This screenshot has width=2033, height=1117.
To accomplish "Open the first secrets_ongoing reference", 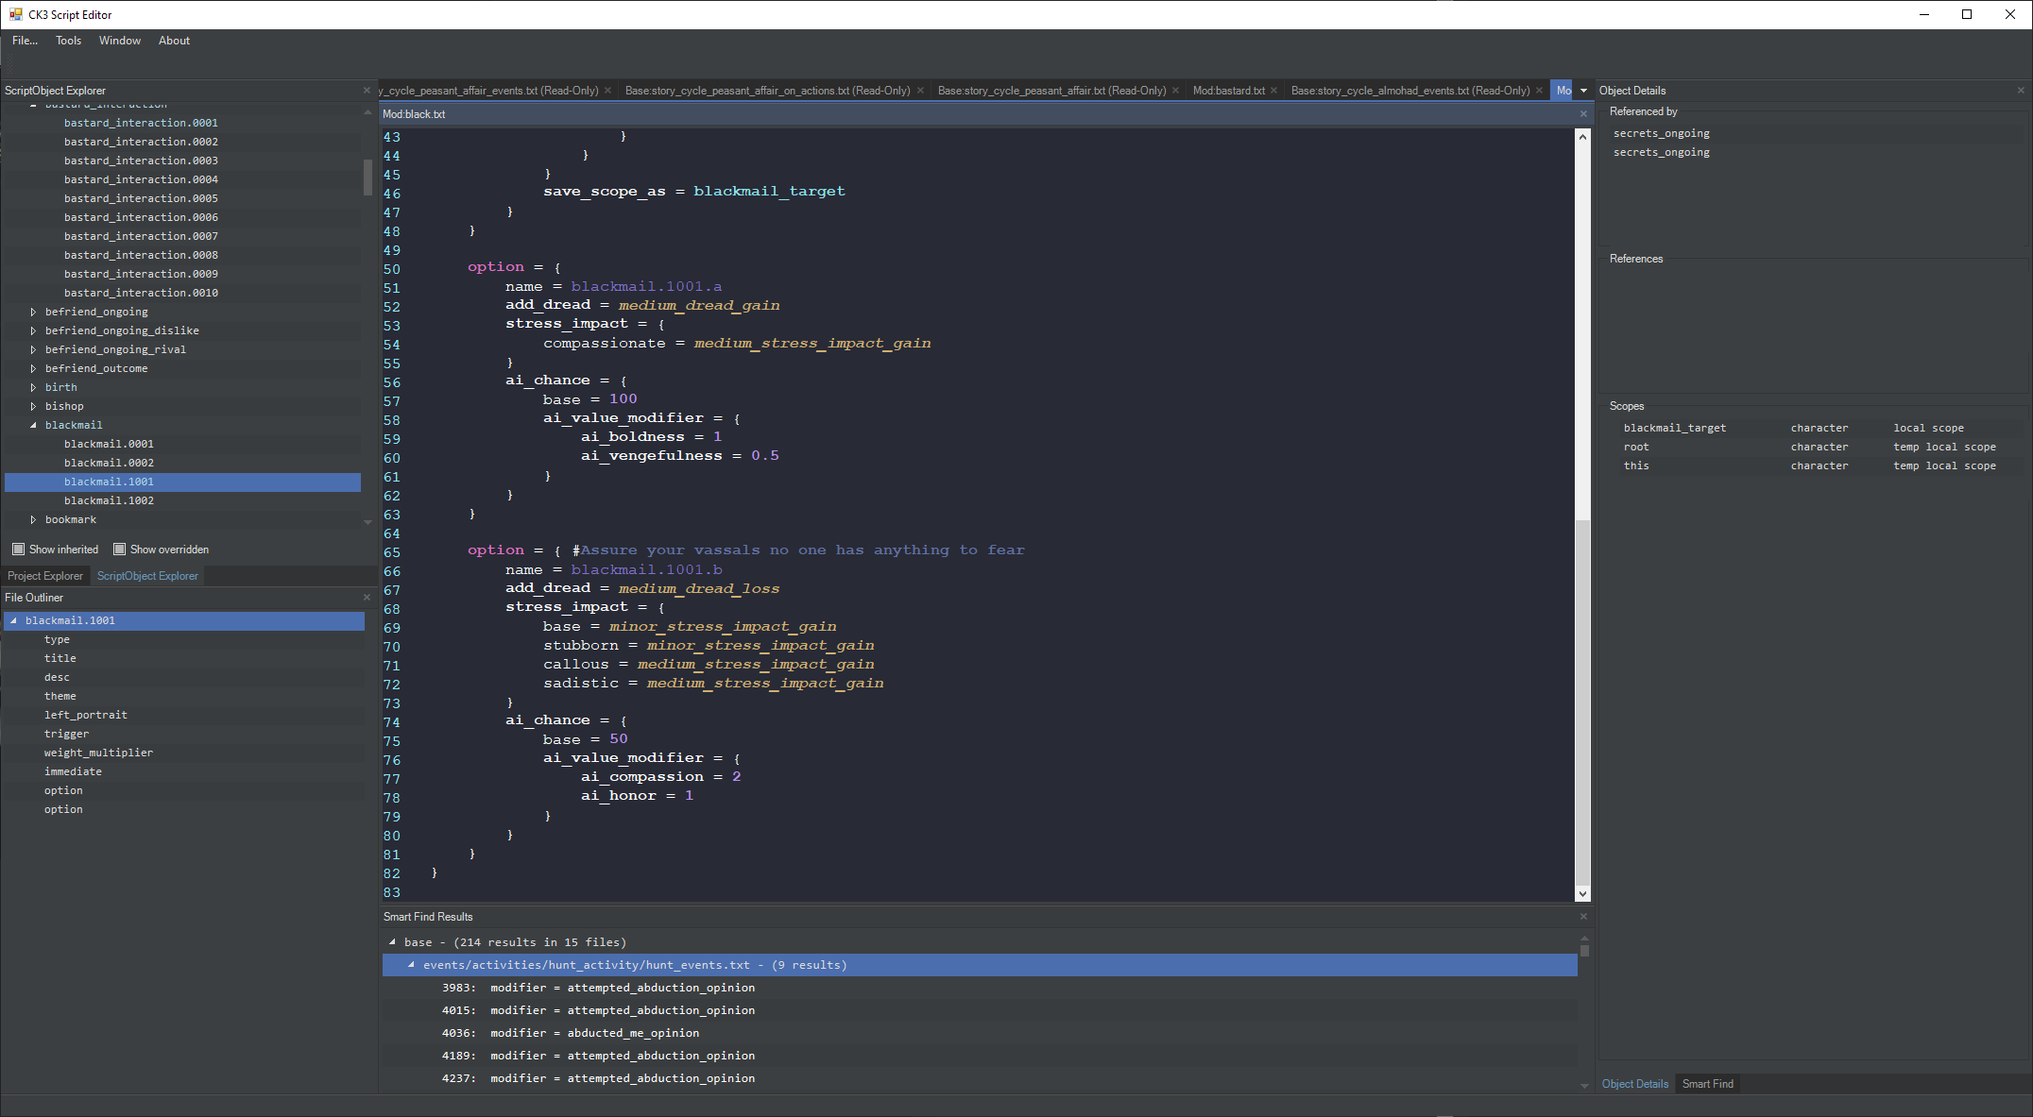I will click(x=1661, y=133).
